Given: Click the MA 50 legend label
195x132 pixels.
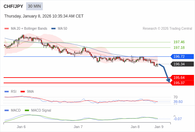Looking at the screenshot, I should (62, 29).
